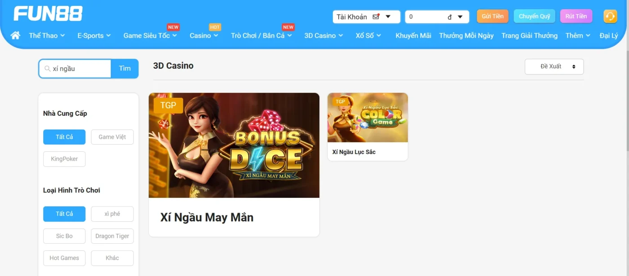
Task: Select the Game Việt provider filter
Action: tap(112, 137)
